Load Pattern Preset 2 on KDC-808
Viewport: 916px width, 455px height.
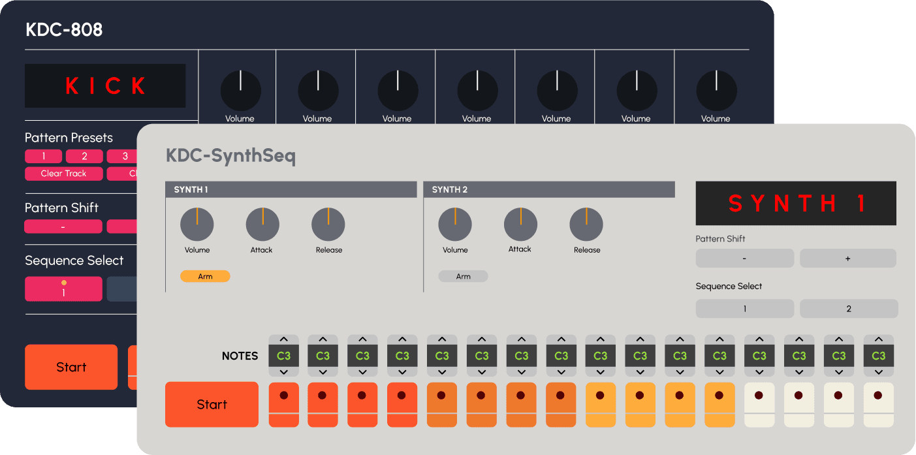click(84, 156)
